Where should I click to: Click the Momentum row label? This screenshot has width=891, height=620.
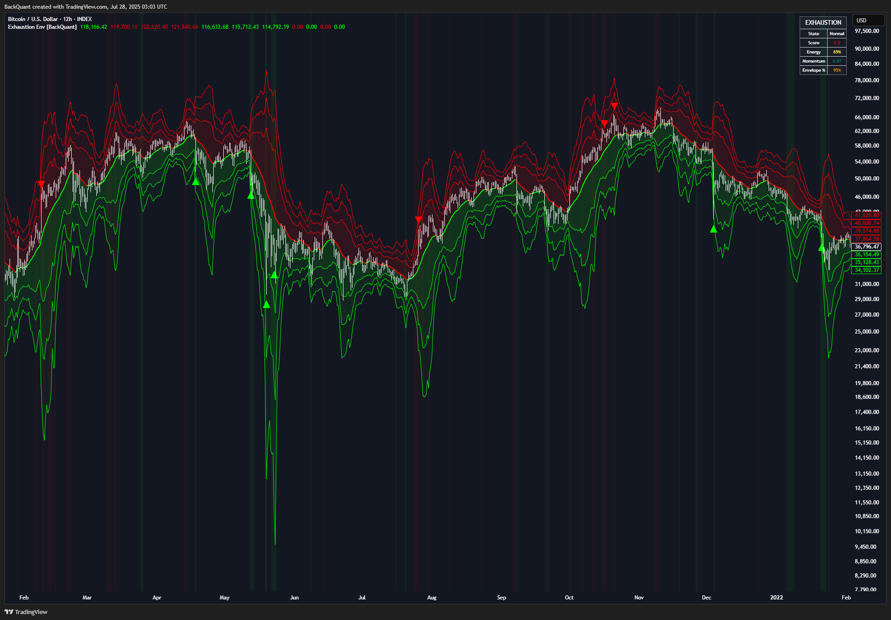[813, 61]
